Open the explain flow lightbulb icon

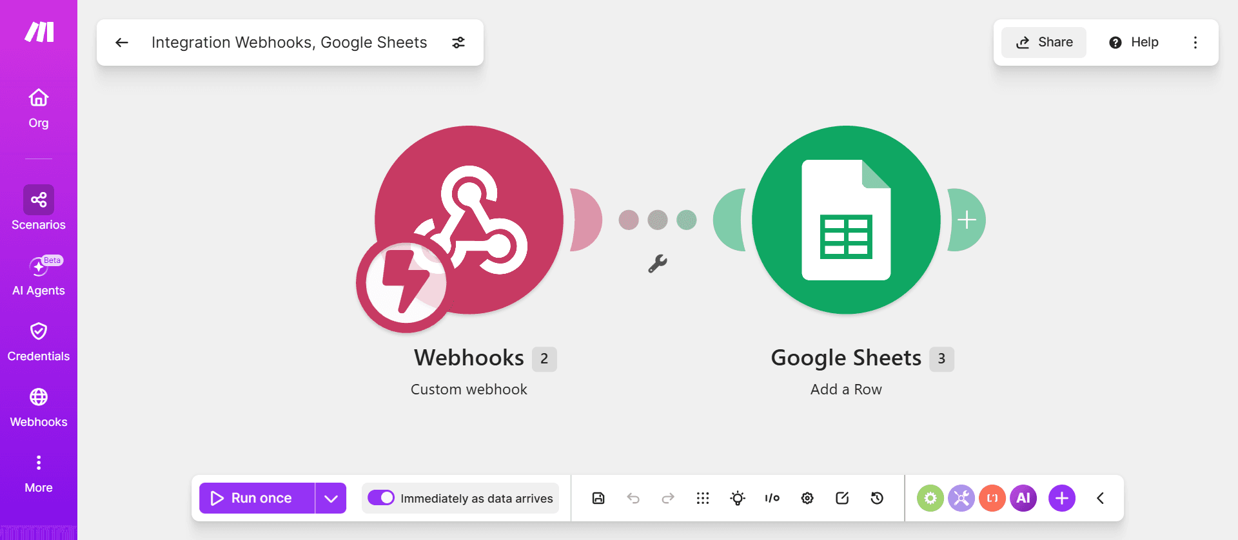point(738,498)
